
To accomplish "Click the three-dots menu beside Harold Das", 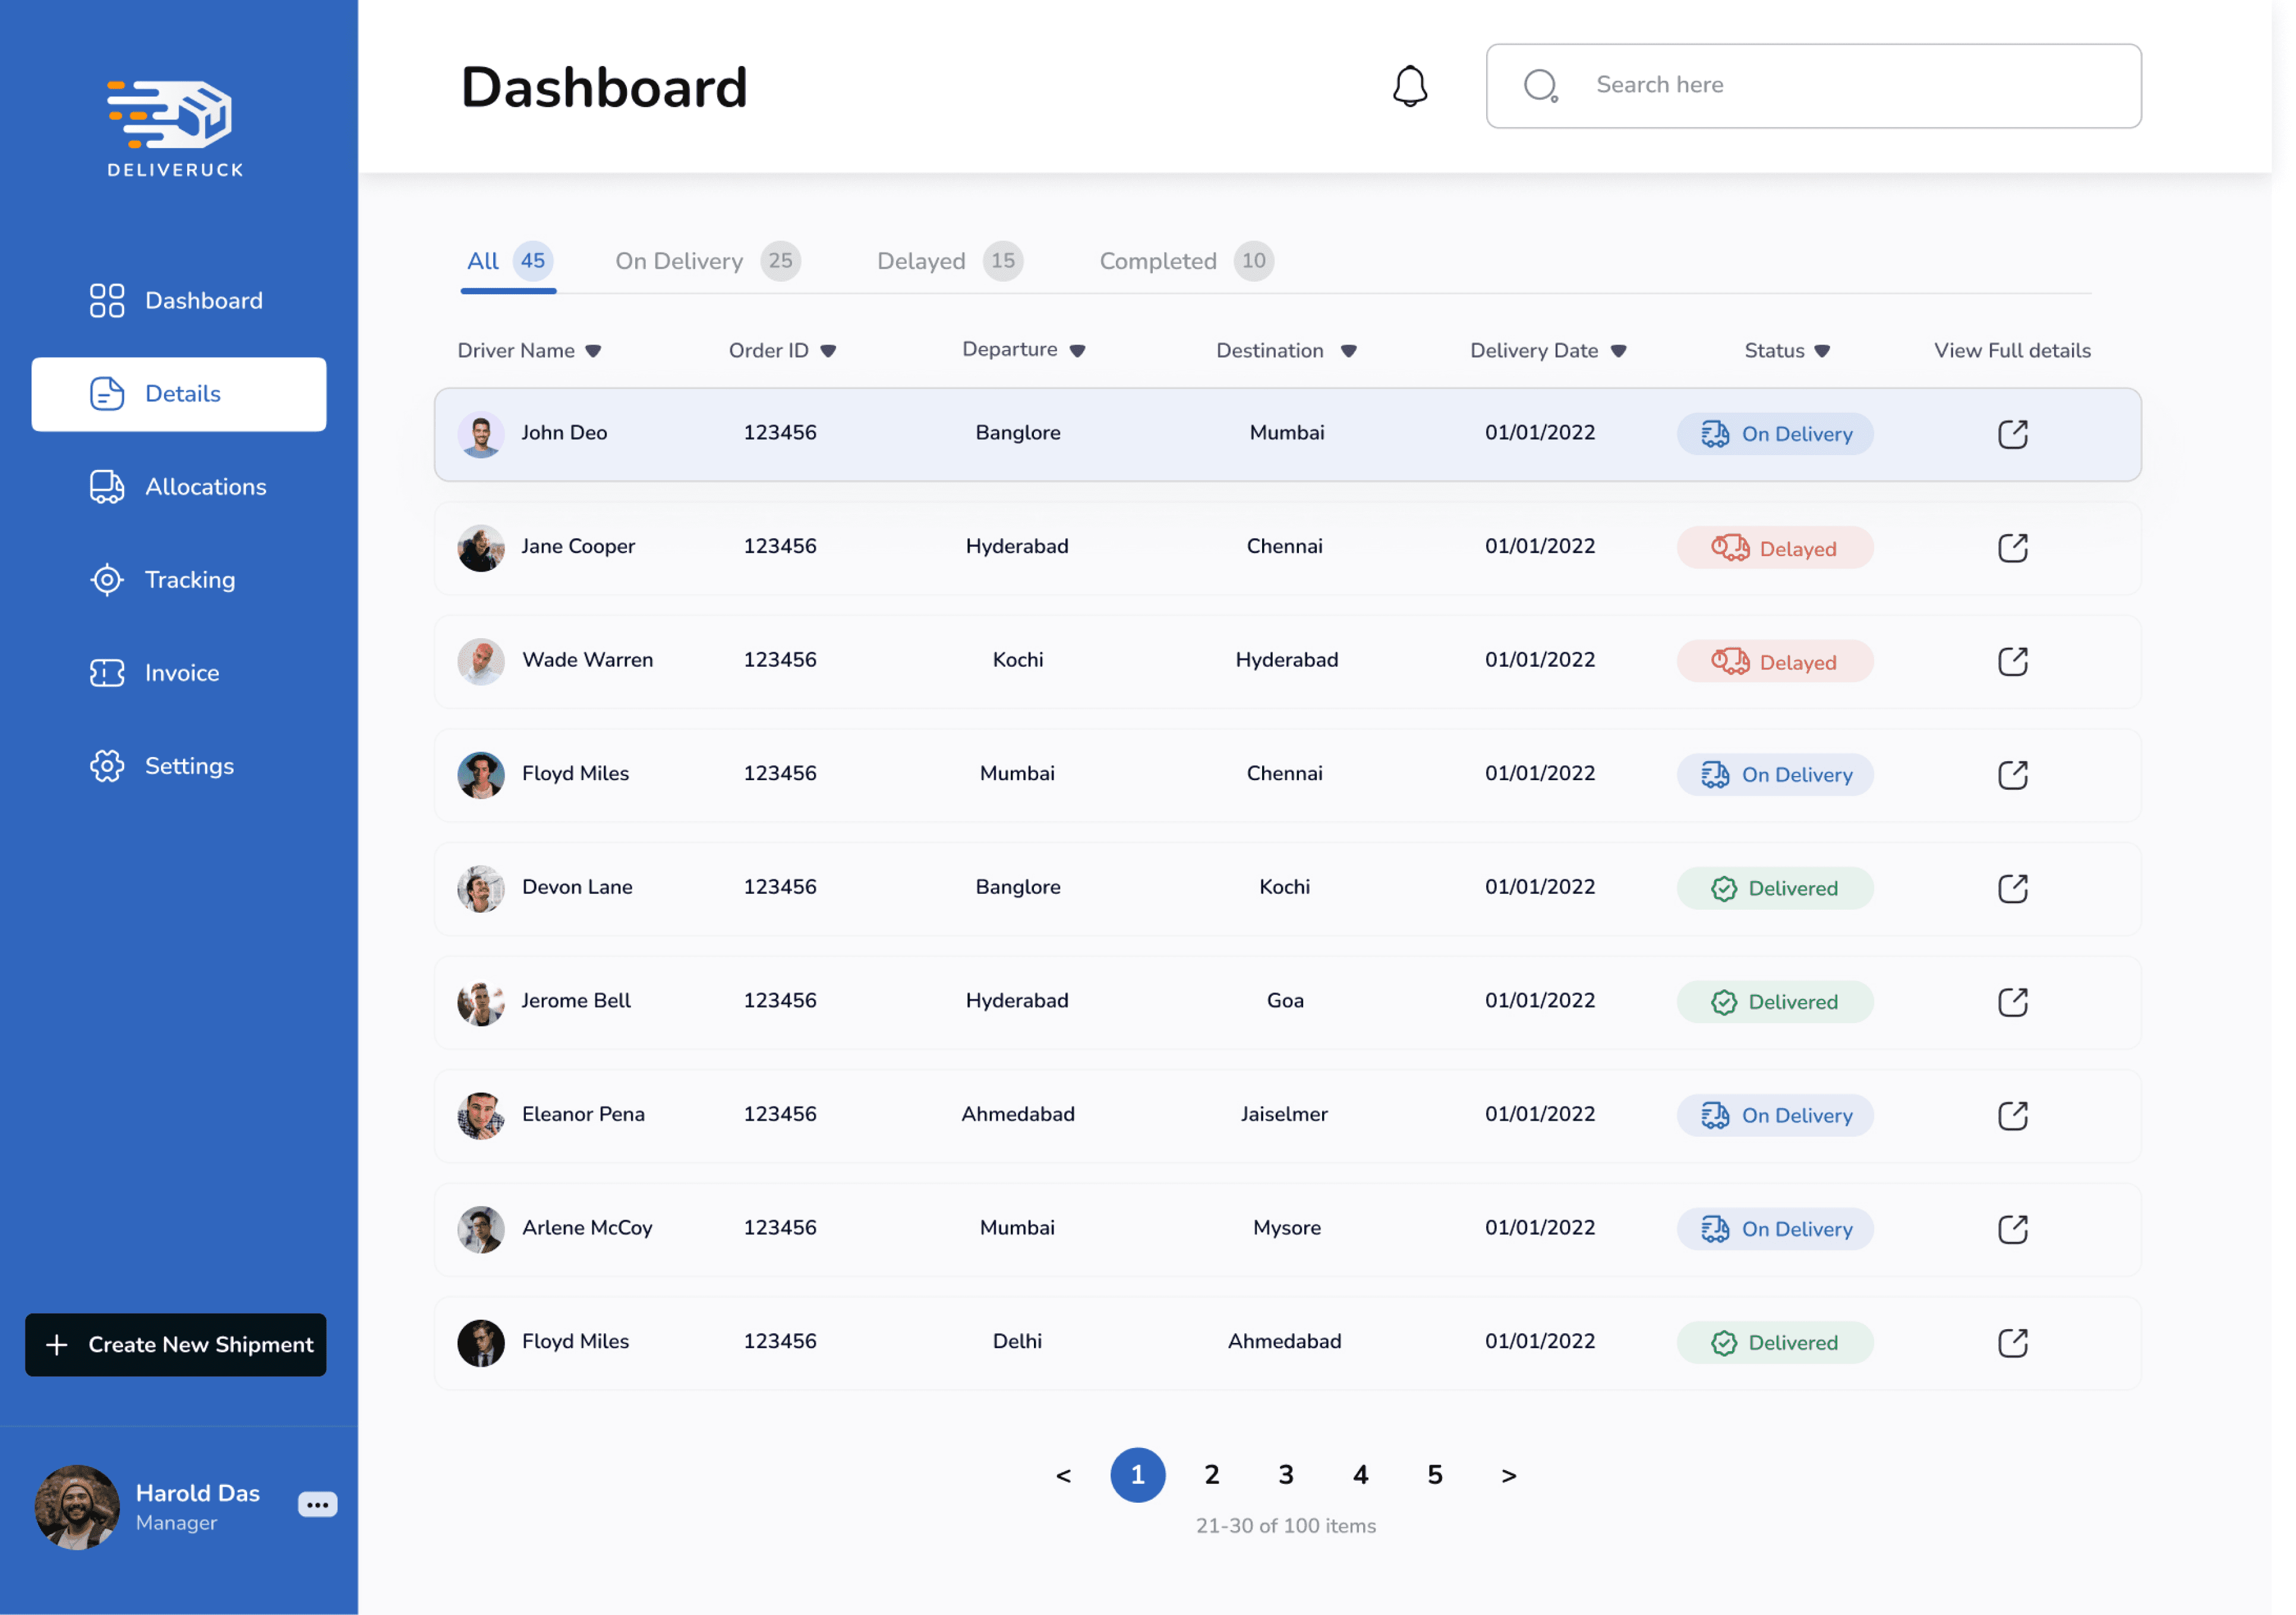I will pyautogui.click(x=317, y=1504).
